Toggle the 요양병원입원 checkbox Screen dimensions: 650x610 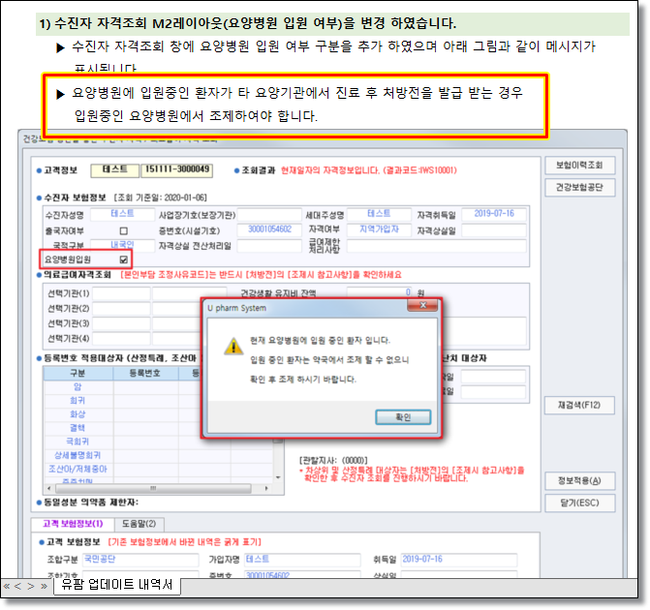point(123,260)
